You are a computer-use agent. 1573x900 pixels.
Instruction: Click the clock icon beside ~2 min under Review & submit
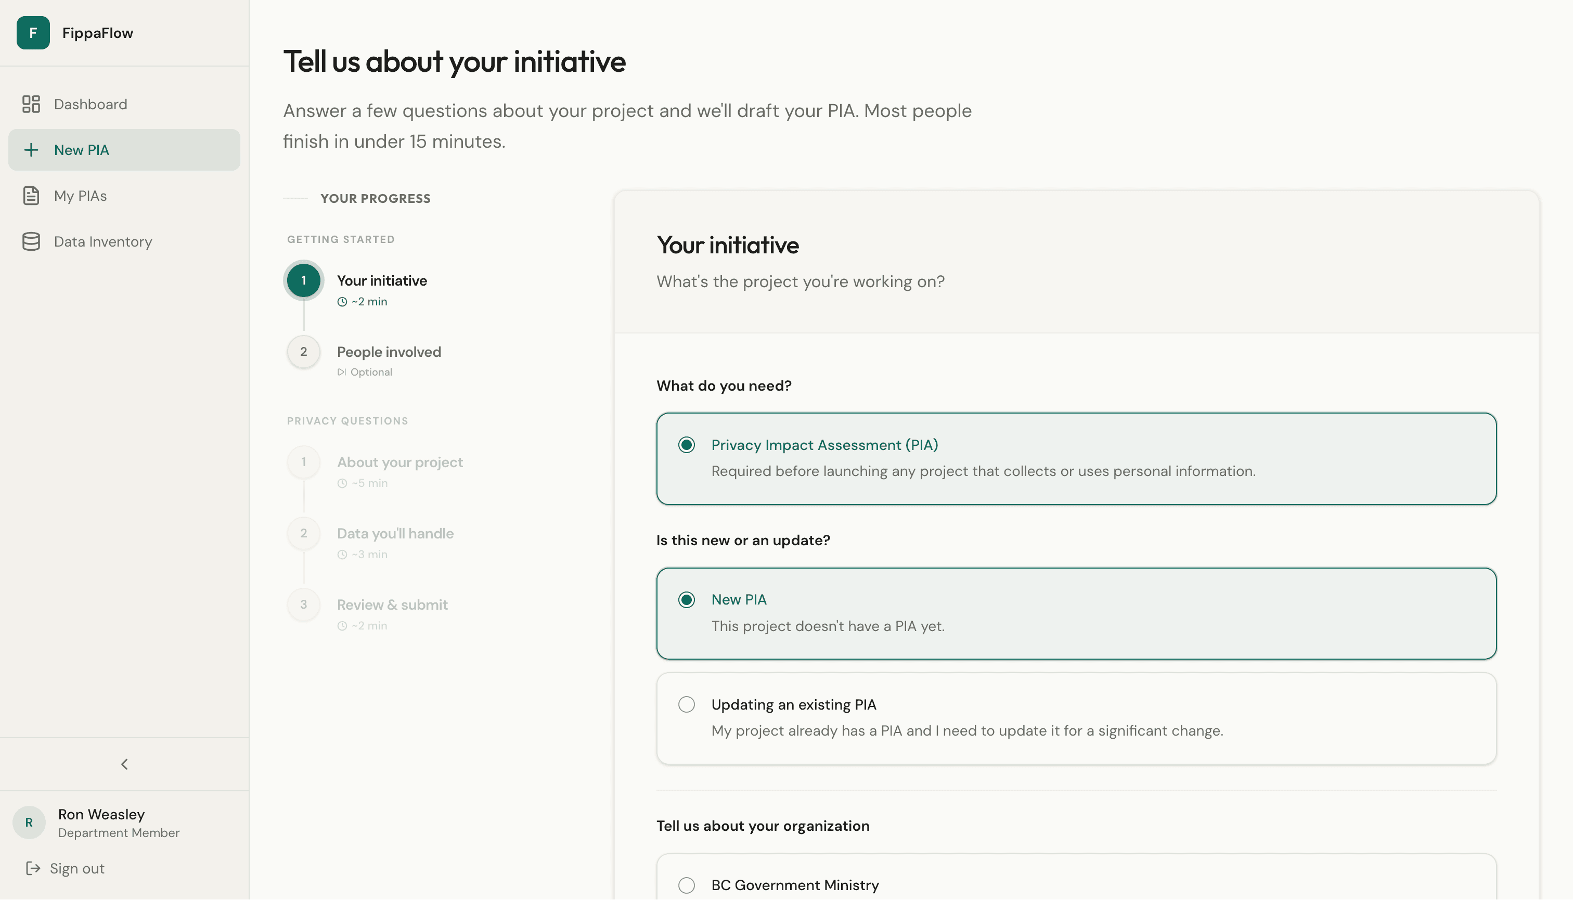pyautogui.click(x=342, y=625)
